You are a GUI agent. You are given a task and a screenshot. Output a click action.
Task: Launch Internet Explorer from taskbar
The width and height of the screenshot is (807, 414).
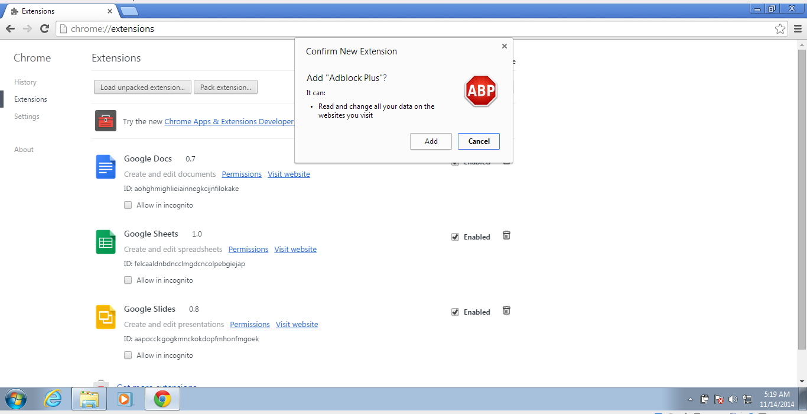53,400
